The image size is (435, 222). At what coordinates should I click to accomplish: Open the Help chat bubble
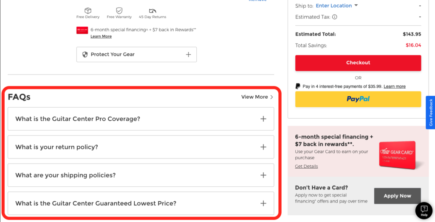tap(424, 210)
